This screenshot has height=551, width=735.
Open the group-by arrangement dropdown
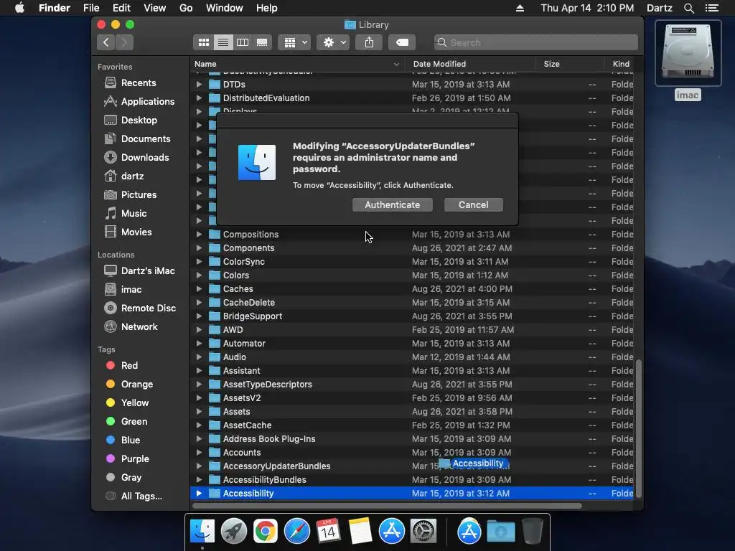tap(294, 42)
